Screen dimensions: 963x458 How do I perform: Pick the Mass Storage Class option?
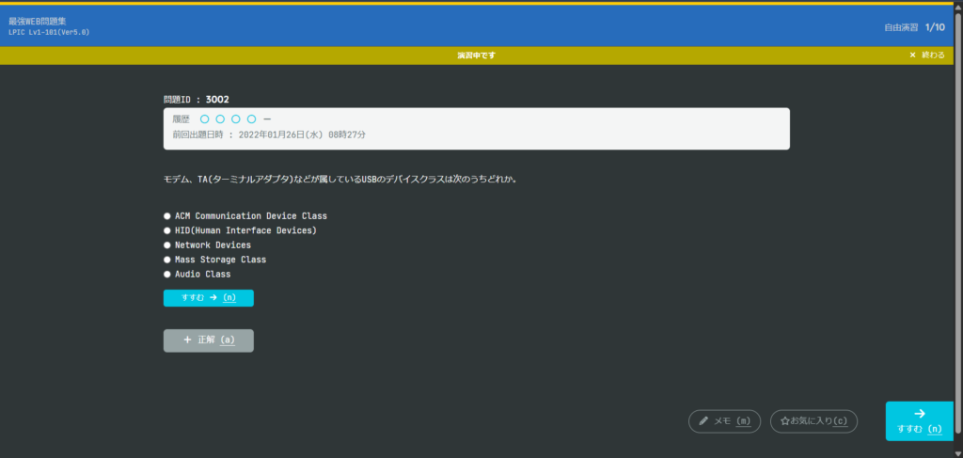coord(167,260)
